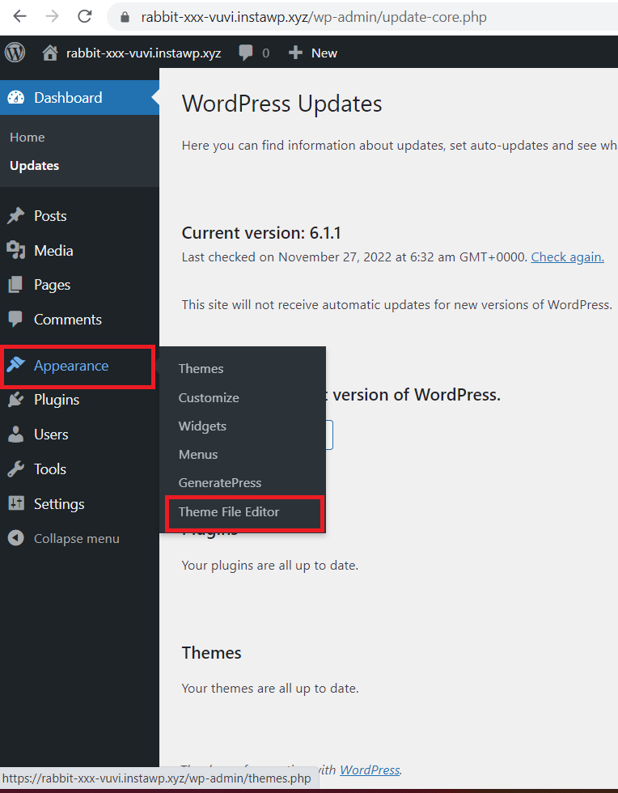The image size is (618, 793).
Task: Open the Comments sidebar menu
Action: (x=68, y=319)
